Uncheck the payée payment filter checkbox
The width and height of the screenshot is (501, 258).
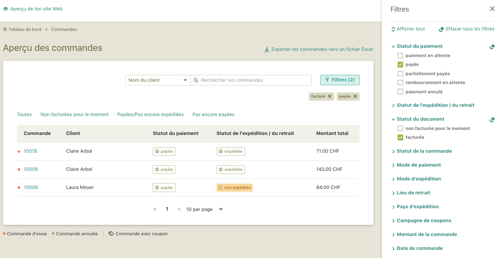(x=400, y=64)
